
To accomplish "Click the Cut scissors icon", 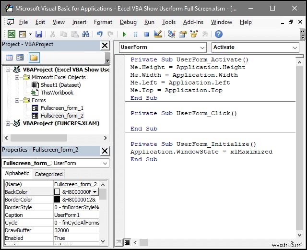I will click(52, 34).
